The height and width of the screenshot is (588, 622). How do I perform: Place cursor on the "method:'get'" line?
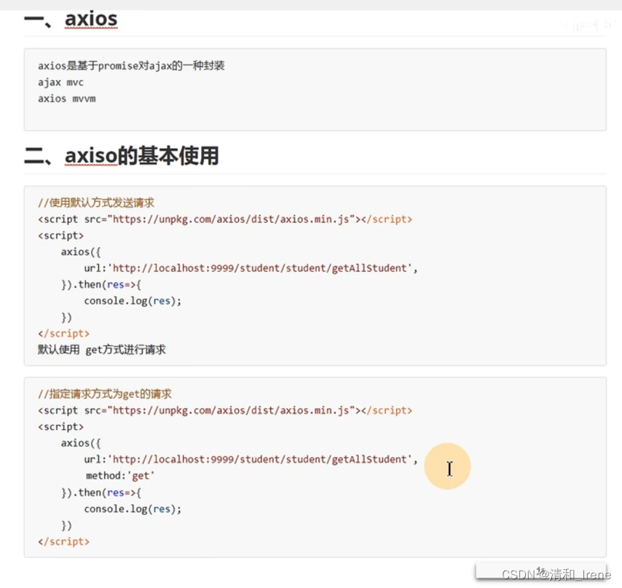pos(120,475)
